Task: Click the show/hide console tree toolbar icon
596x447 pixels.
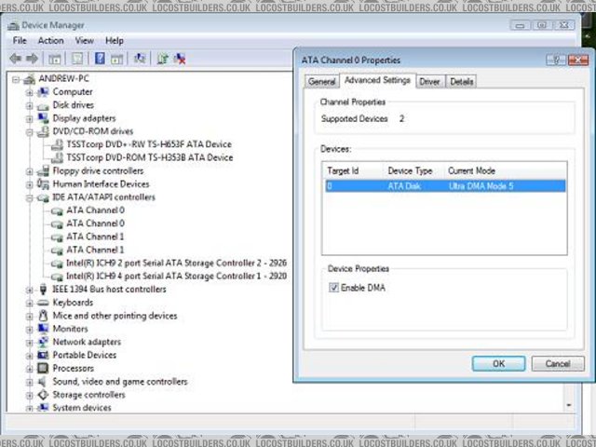Action: (x=54, y=59)
